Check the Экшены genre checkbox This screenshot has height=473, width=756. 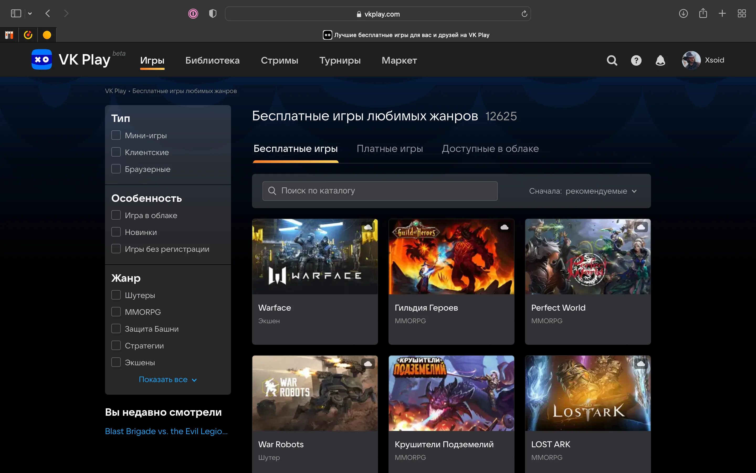(116, 362)
